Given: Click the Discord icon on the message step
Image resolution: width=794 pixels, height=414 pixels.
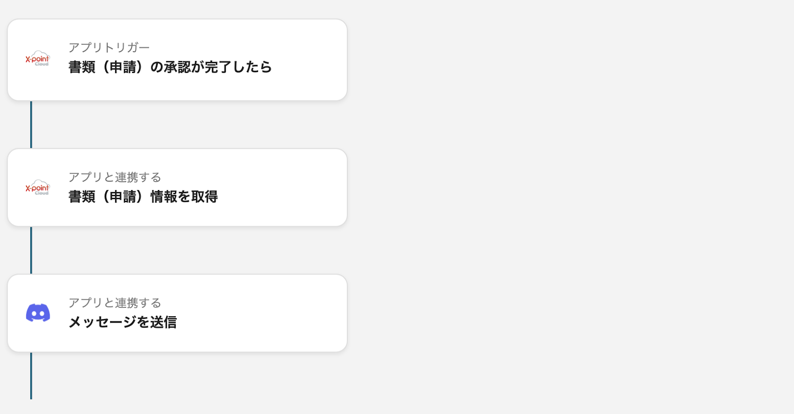Looking at the screenshot, I should coord(38,313).
